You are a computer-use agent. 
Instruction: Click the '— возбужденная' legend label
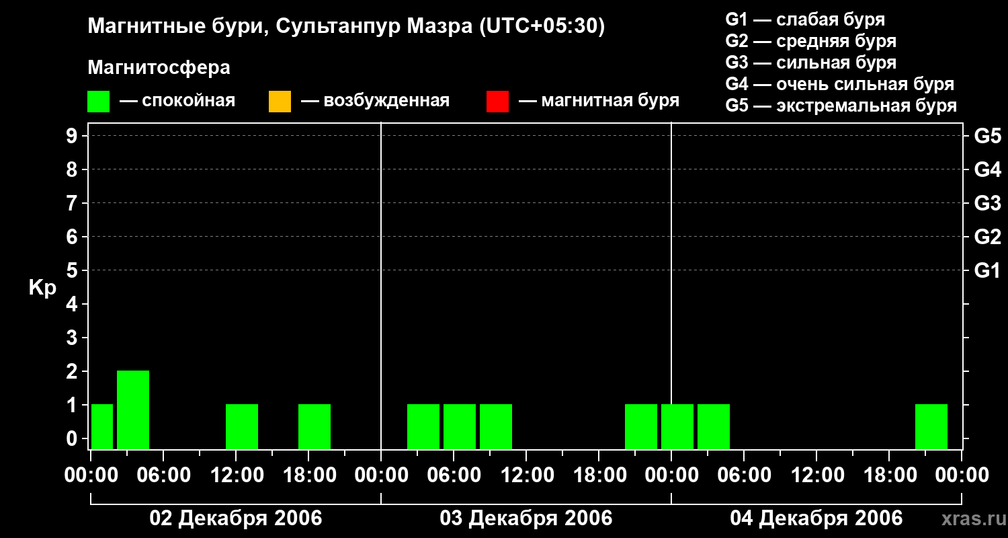click(x=375, y=102)
